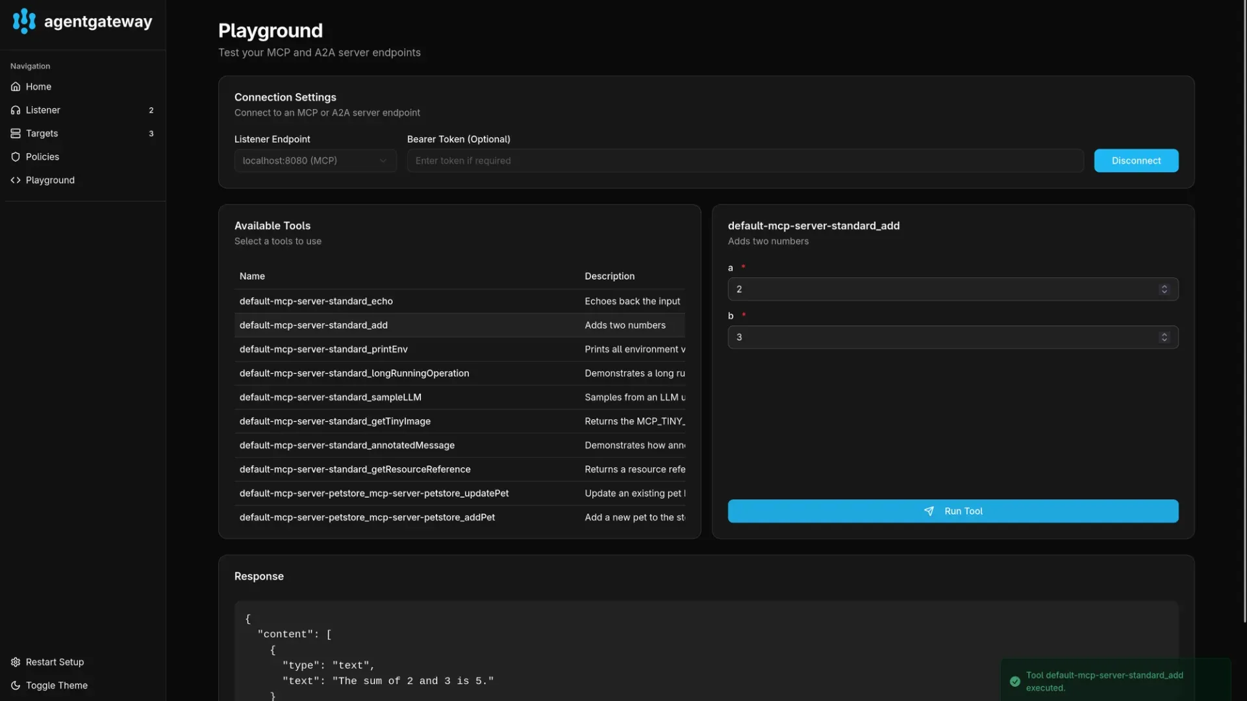Open Playground via the code brackets icon

pyautogui.click(x=16, y=180)
